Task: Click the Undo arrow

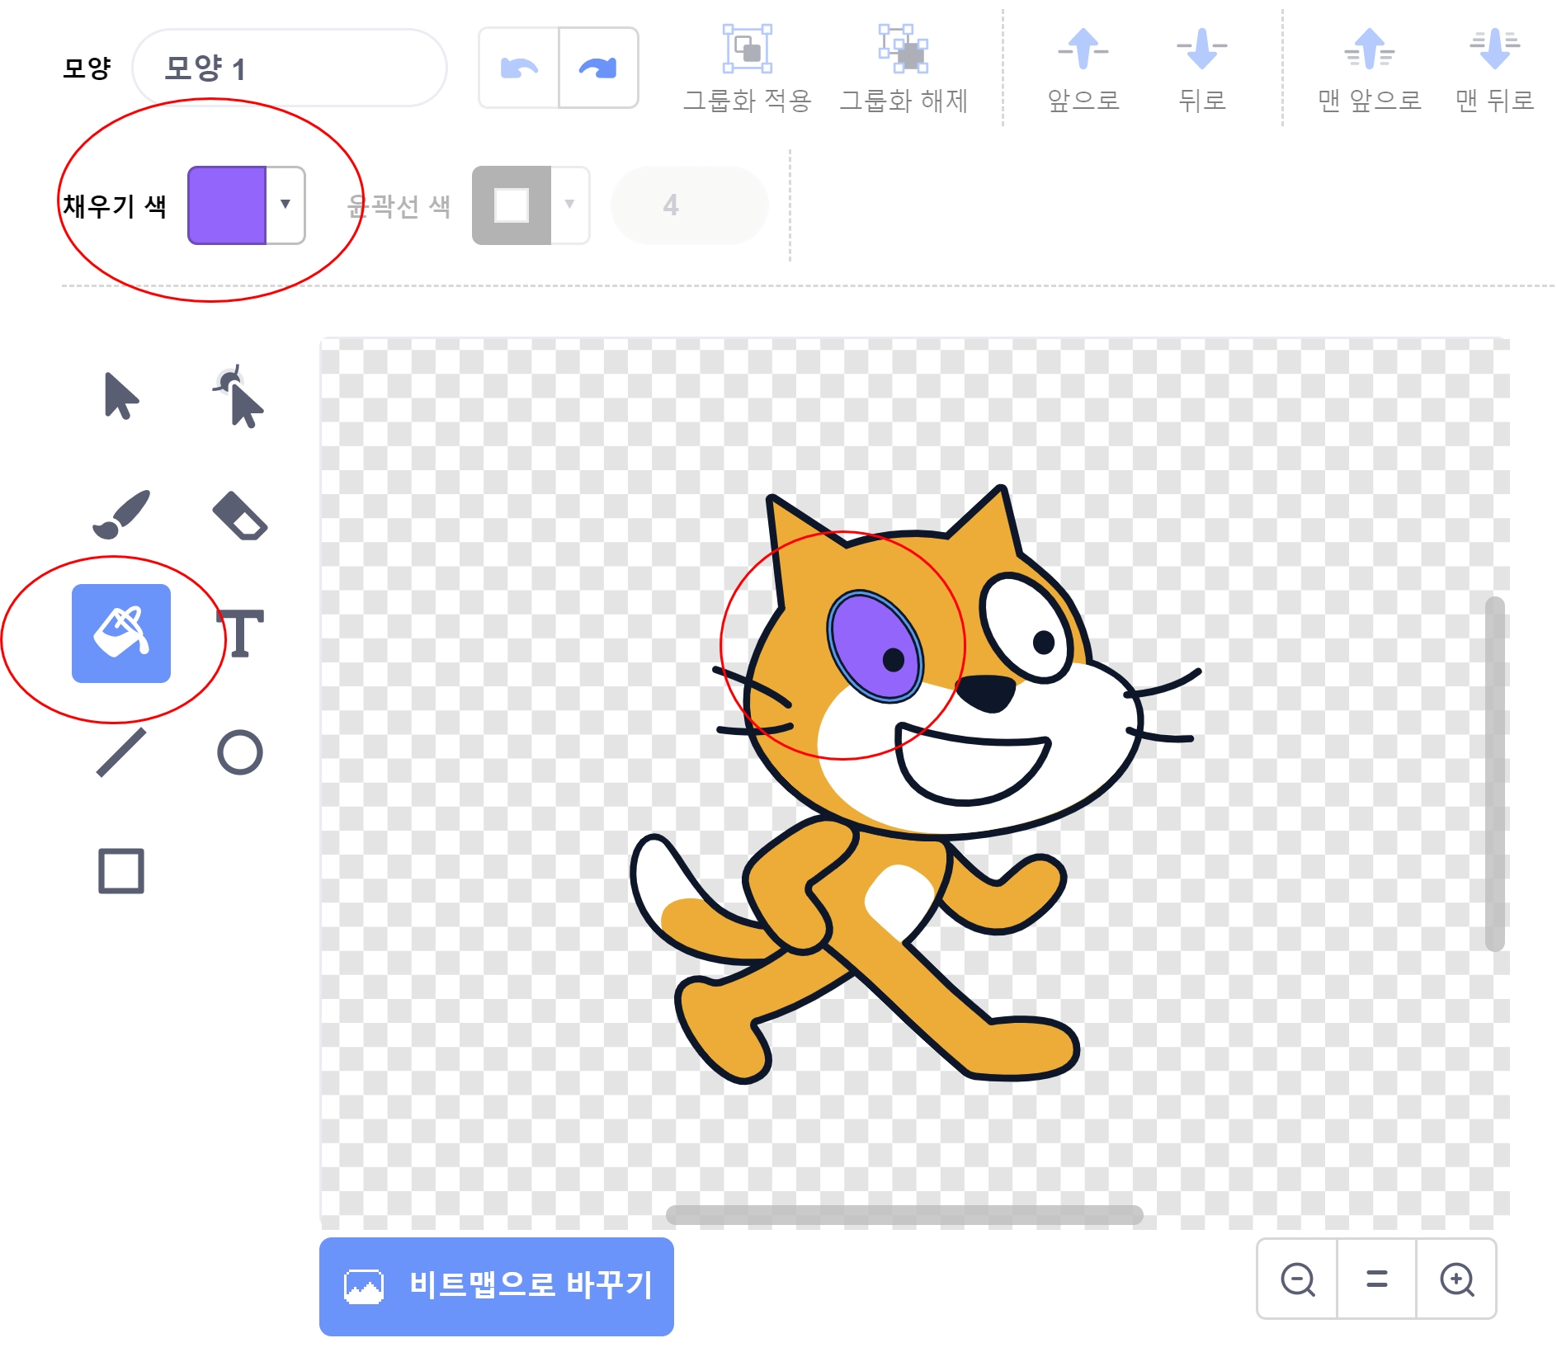Action: [519, 68]
